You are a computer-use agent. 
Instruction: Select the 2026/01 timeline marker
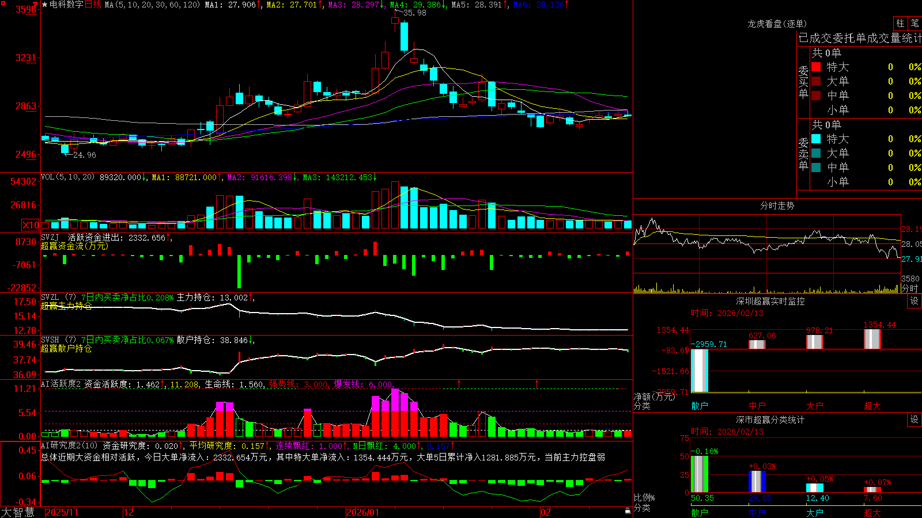[x=362, y=512]
